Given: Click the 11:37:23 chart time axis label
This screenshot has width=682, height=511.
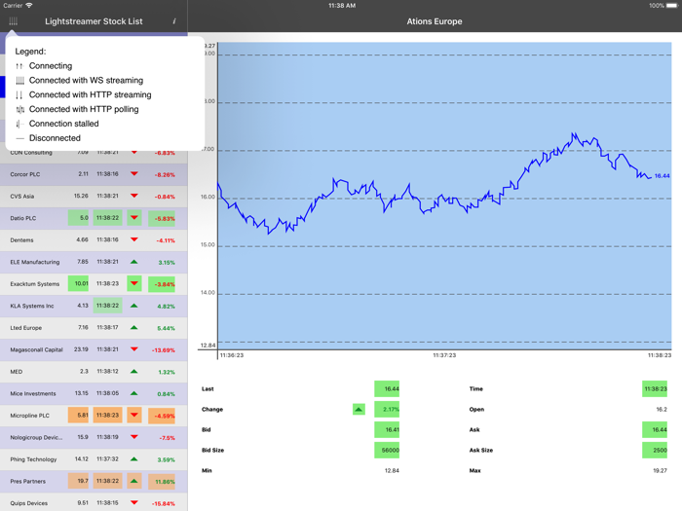Looking at the screenshot, I should click(x=444, y=355).
